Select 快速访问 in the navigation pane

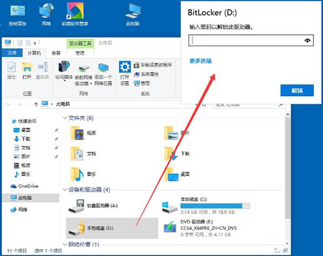[x=24, y=121]
